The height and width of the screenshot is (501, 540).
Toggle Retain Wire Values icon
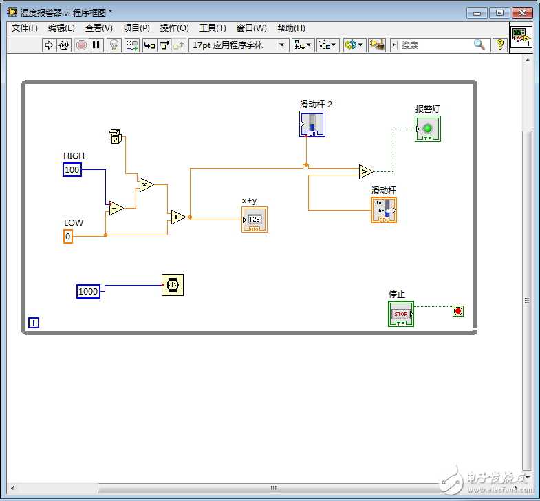click(132, 45)
